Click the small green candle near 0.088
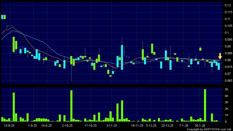233x131 pixels. (x=200, y=49)
